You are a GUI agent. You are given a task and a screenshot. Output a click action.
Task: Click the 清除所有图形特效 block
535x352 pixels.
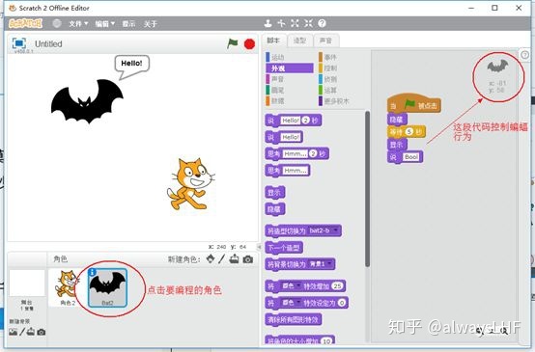click(293, 319)
